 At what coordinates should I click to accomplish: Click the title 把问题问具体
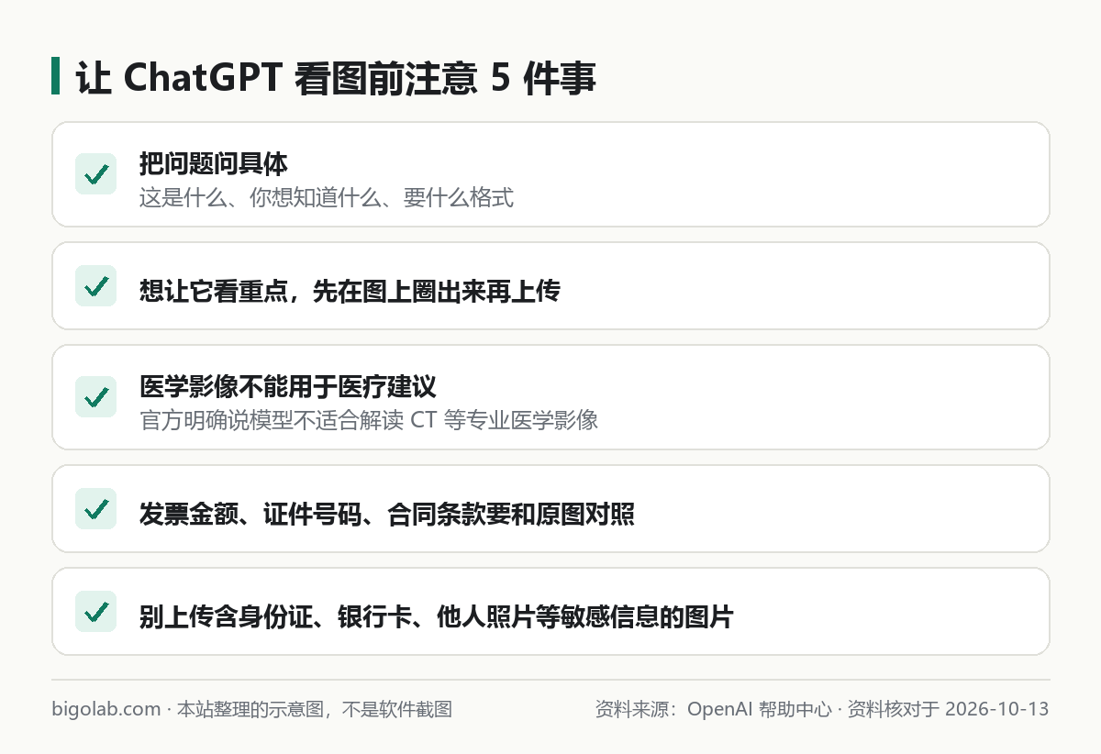214,164
